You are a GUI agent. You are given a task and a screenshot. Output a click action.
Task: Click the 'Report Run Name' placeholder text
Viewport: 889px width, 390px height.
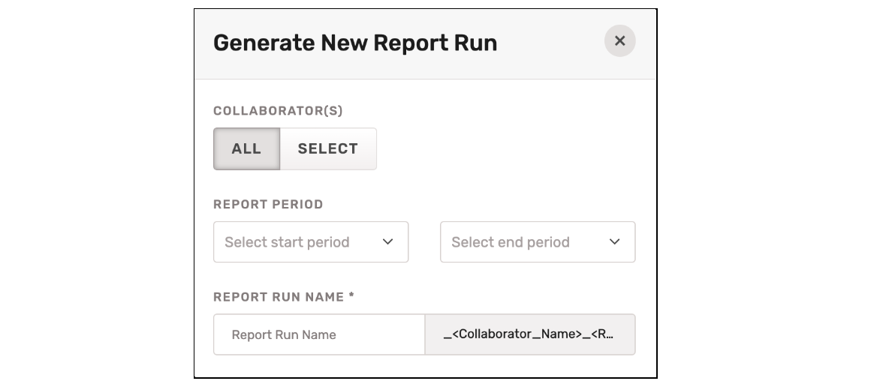click(284, 334)
